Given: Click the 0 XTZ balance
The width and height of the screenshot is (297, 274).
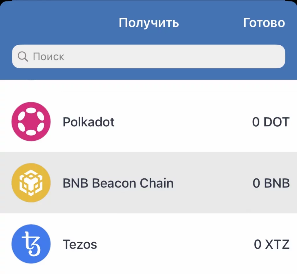Looking at the screenshot, I should point(271,244).
